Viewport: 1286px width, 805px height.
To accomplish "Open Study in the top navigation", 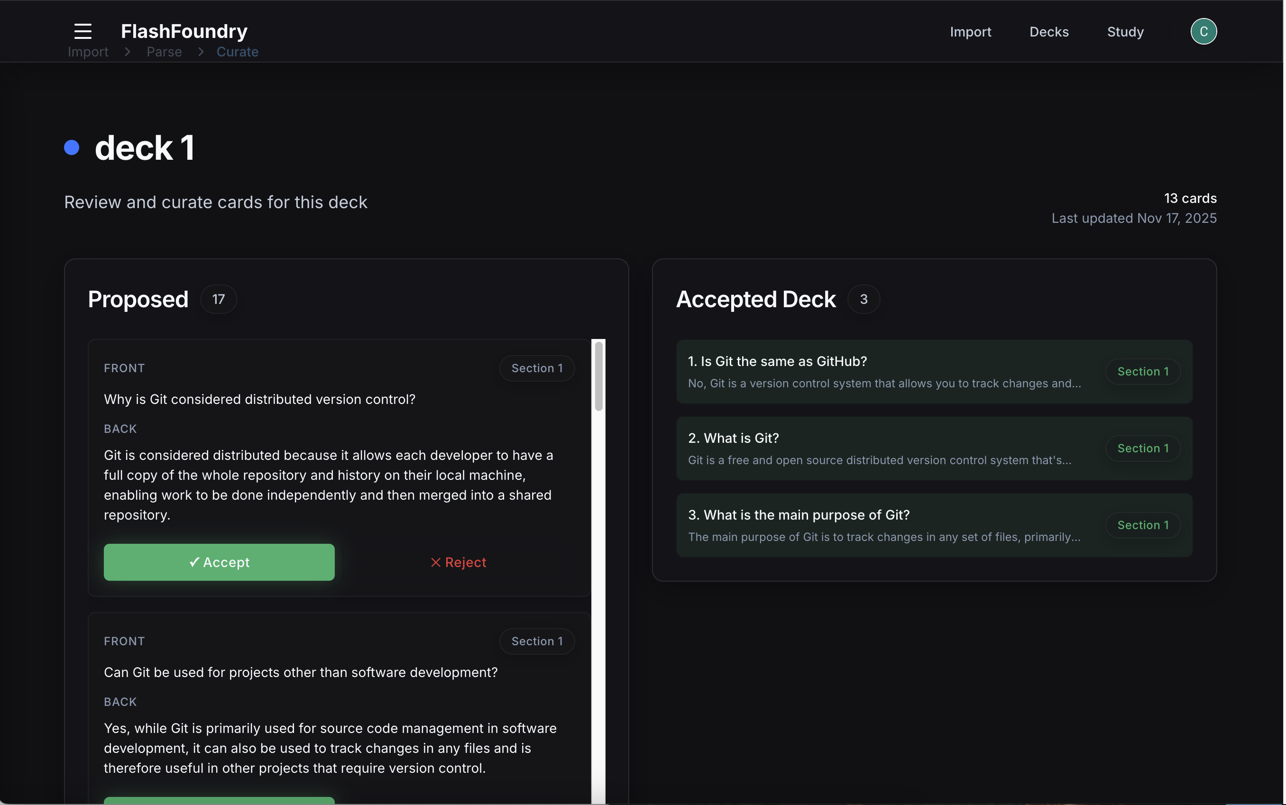I will (1125, 32).
